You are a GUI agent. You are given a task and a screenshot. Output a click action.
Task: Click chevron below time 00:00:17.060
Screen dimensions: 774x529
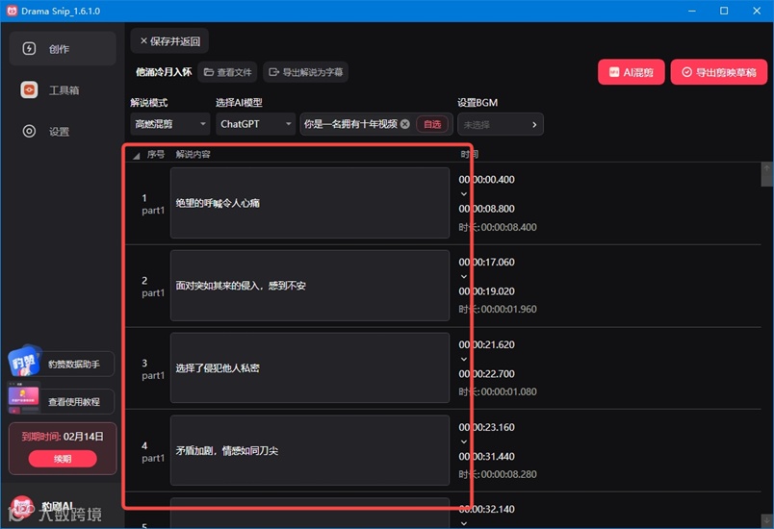pyautogui.click(x=463, y=277)
